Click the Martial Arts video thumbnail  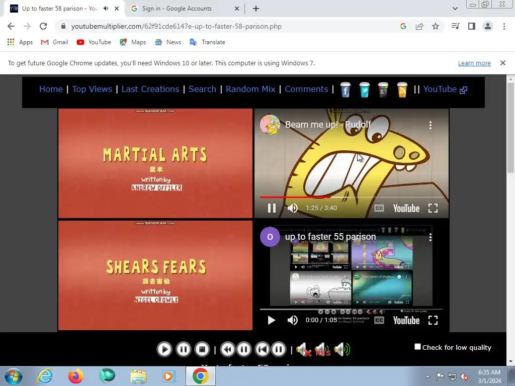coord(155,163)
